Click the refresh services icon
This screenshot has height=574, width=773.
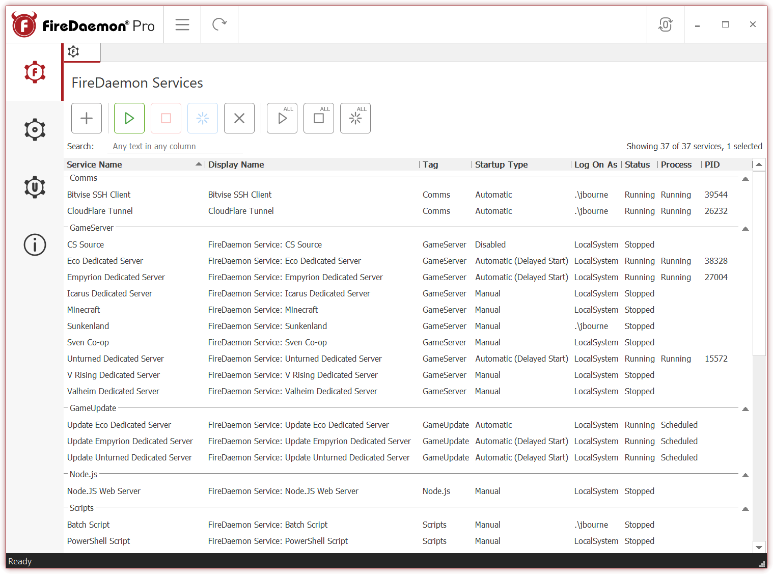tap(219, 24)
